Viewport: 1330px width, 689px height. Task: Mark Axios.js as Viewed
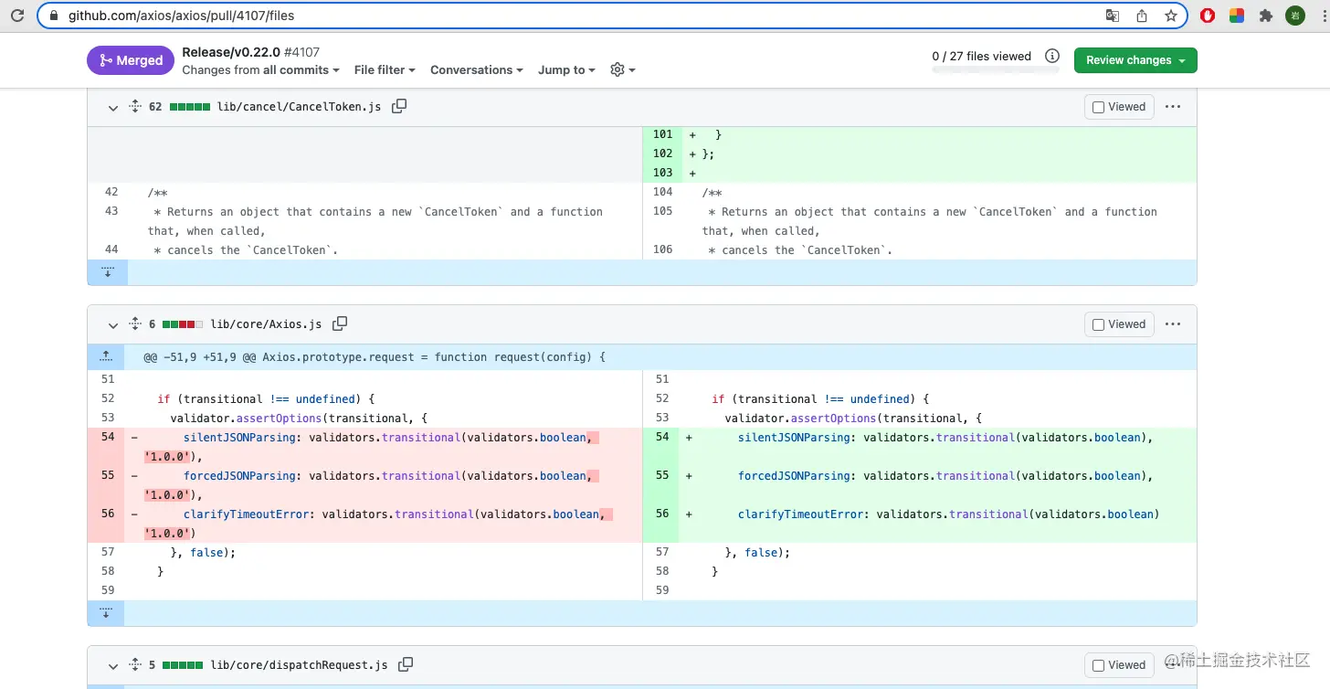[1119, 324]
